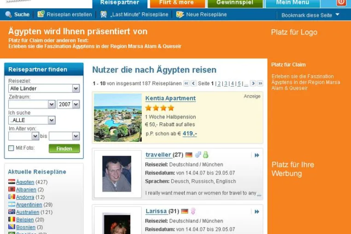
Task: Click the Belgien country link
Action: [x=25, y=220]
